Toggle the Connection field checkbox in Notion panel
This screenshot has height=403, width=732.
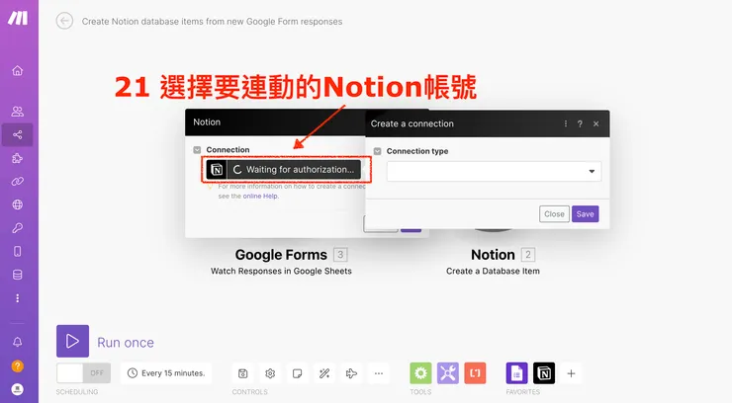tap(197, 149)
